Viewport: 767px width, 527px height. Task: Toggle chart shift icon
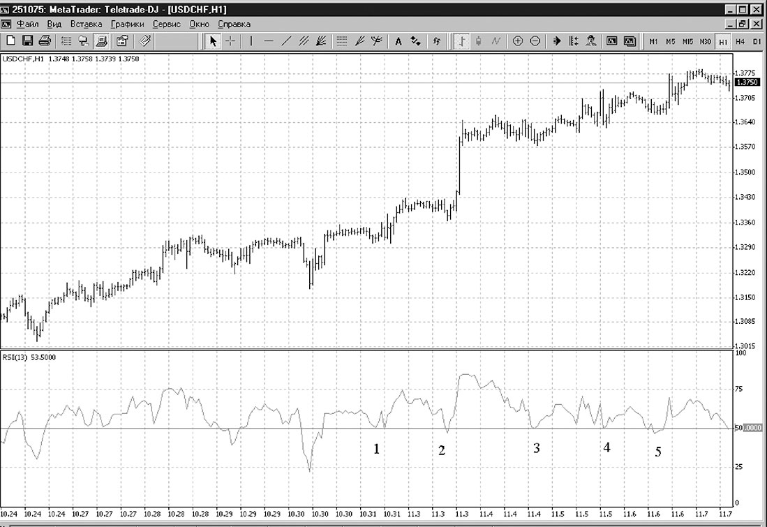pos(574,41)
